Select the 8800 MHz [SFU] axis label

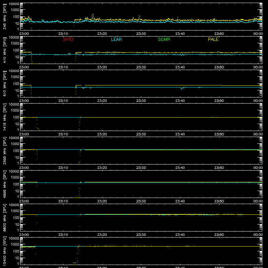[x=5, y=217]
